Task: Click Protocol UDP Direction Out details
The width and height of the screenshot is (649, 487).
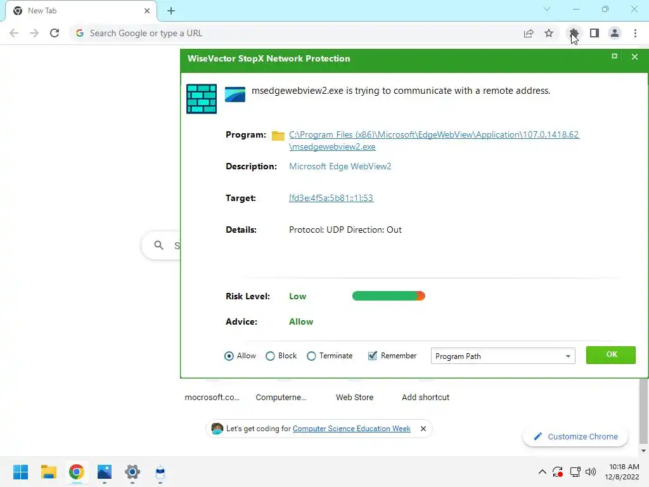Action: 345,230
